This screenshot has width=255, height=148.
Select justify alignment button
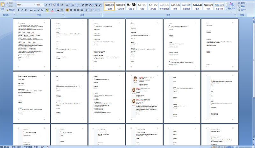point(78,10)
